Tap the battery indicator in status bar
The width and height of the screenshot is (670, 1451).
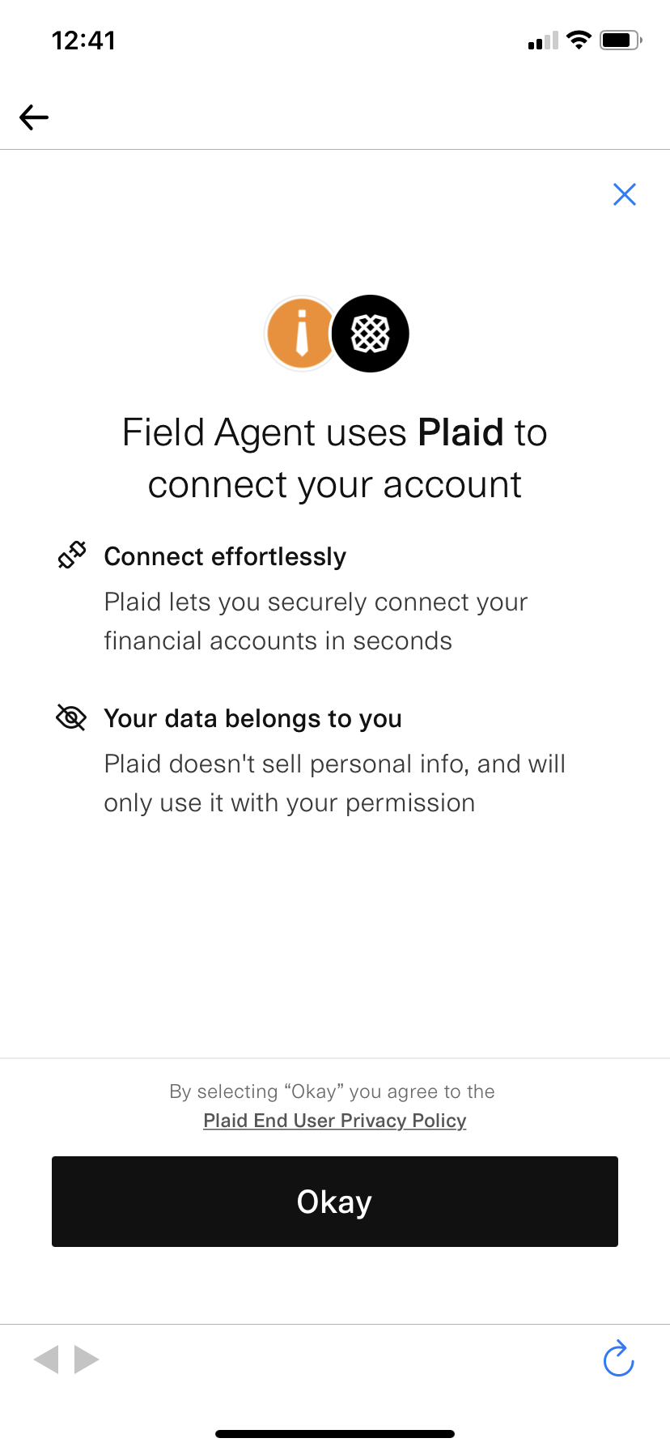[x=621, y=40]
